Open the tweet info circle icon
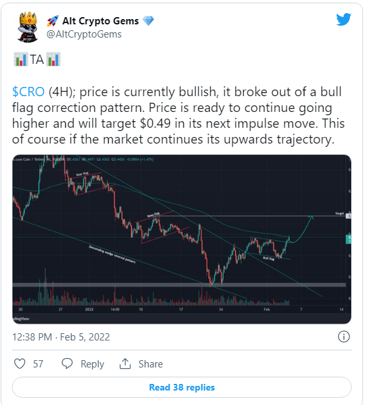Image resolution: width=365 pixels, height=405 pixels. [344, 337]
